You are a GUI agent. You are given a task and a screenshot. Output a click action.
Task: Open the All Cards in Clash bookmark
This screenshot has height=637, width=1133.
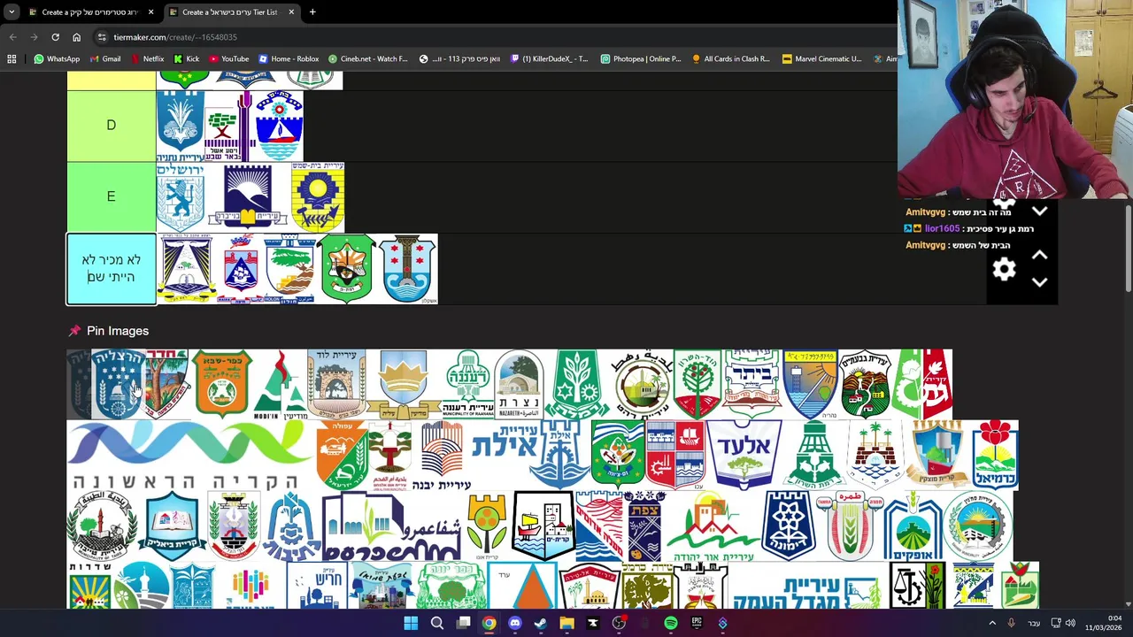(x=730, y=58)
